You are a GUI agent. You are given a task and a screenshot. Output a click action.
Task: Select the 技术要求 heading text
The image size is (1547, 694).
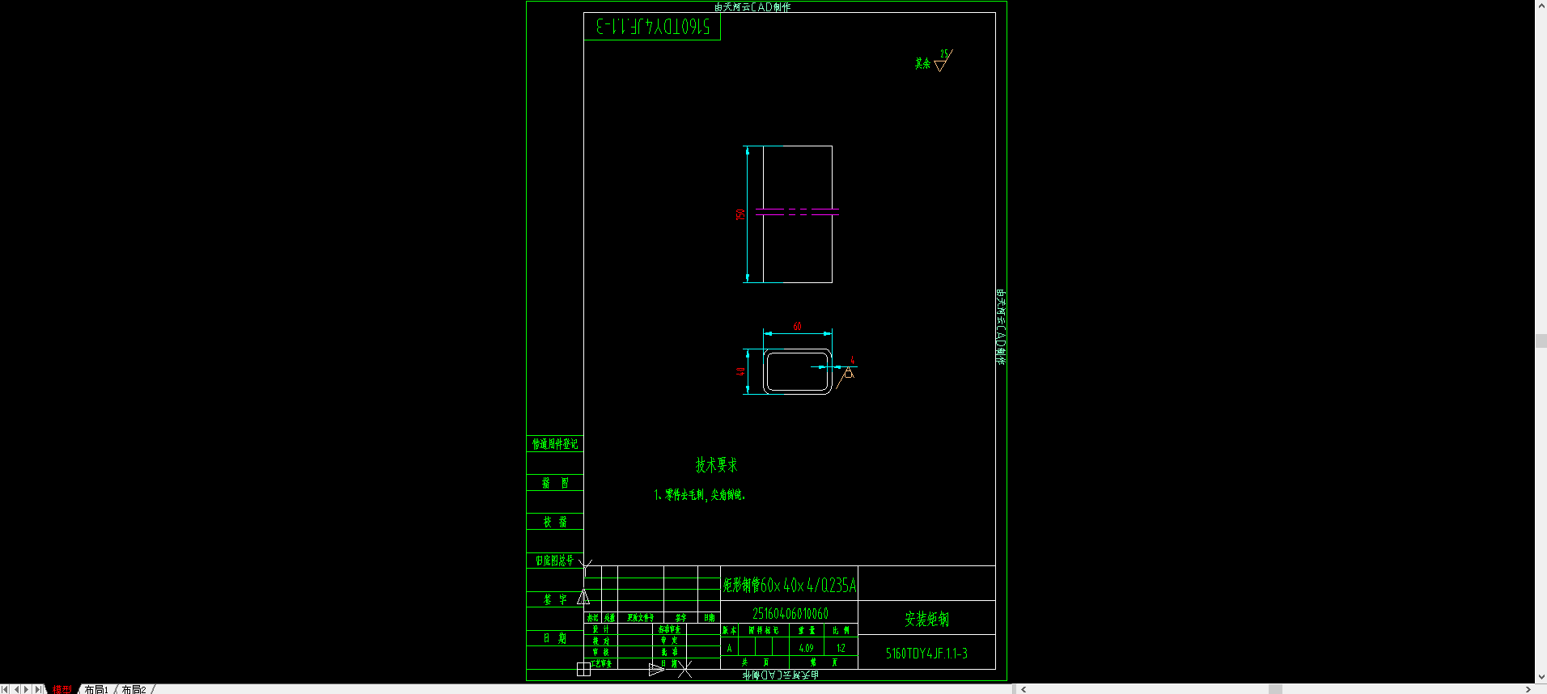tap(716, 465)
